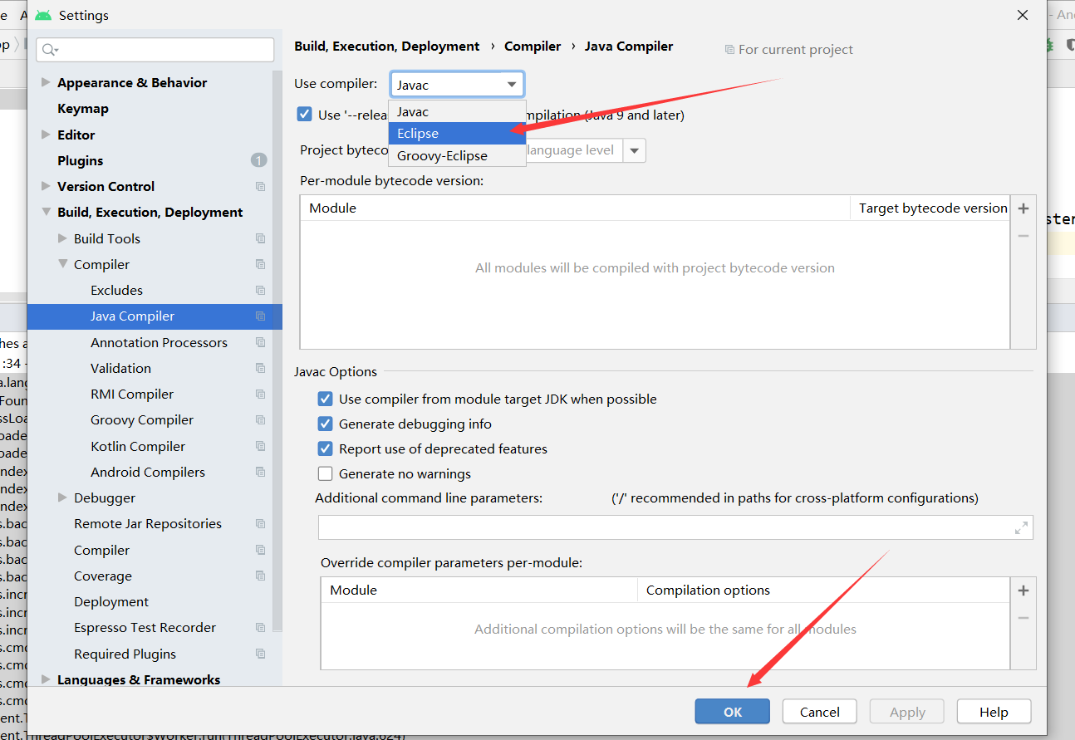The image size is (1075, 740).
Task: Click project-level icon beside Version Control
Action: pyautogui.click(x=260, y=186)
